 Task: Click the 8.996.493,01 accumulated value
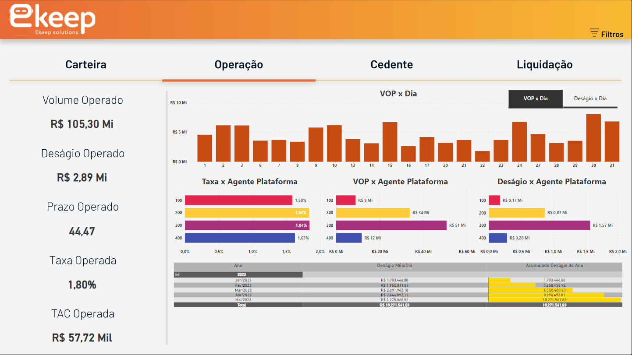pos(554,295)
